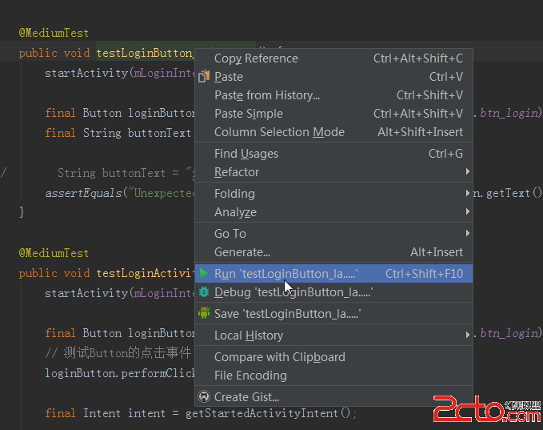The image size is (543, 430).
Task: Click the green Run triangle icon
Action: 204,274
